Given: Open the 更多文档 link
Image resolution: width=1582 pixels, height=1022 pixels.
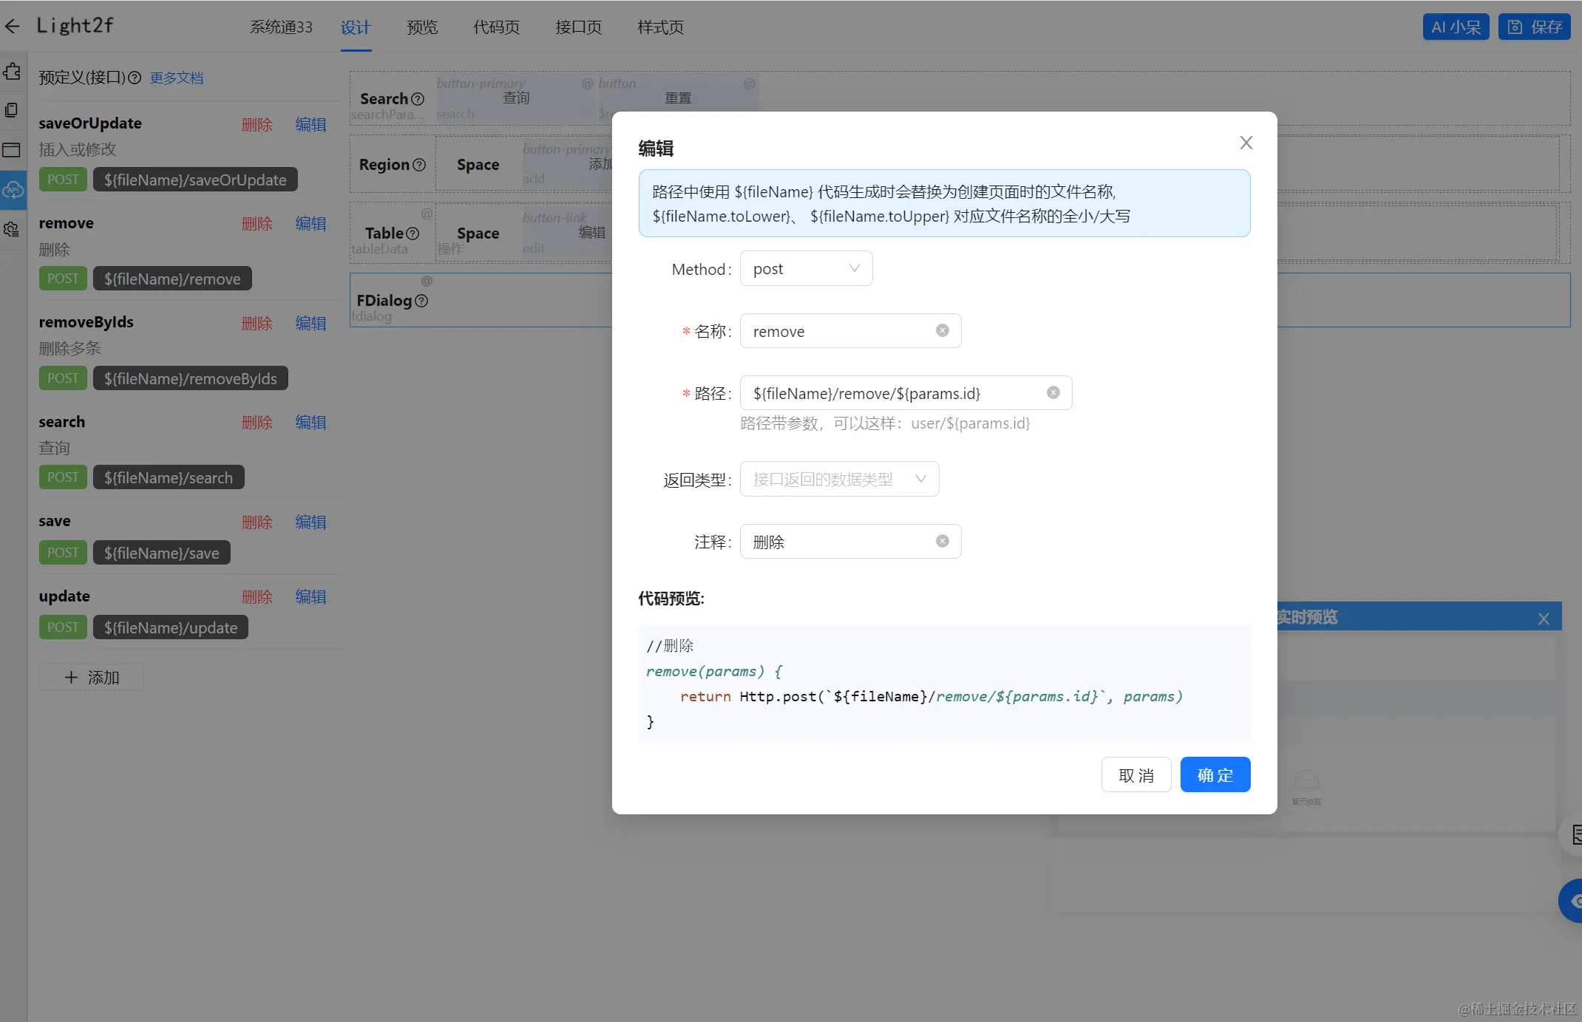Looking at the screenshot, I should [x=177, y=78].
